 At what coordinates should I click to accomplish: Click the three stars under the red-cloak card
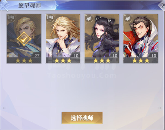pyautogui.click(x=141, y=60)
